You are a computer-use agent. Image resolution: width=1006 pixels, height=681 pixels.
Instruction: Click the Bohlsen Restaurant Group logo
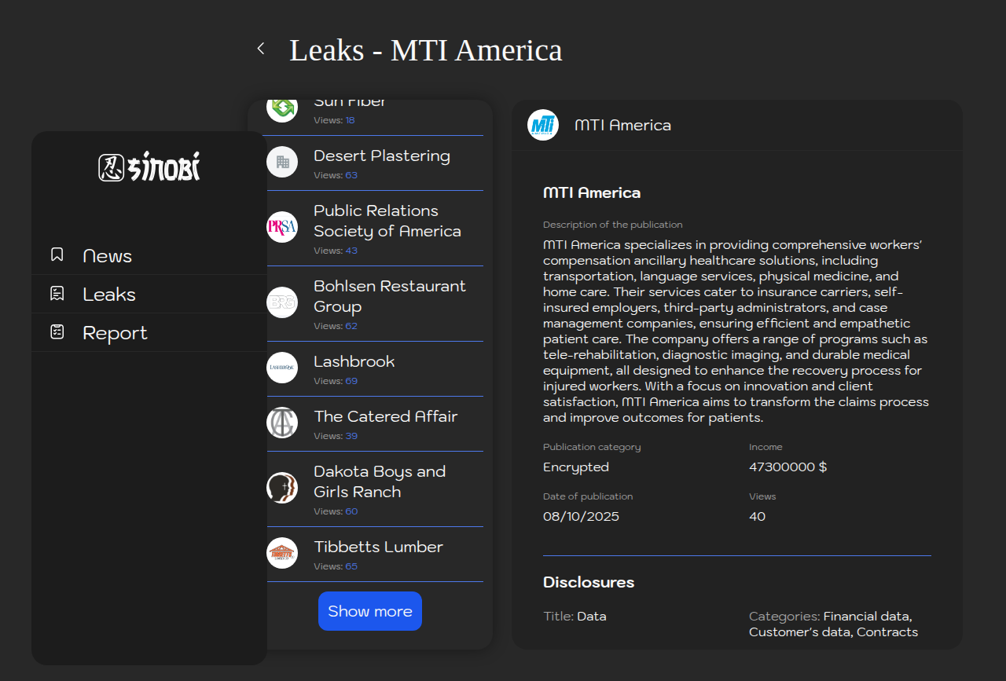(282, 302)
